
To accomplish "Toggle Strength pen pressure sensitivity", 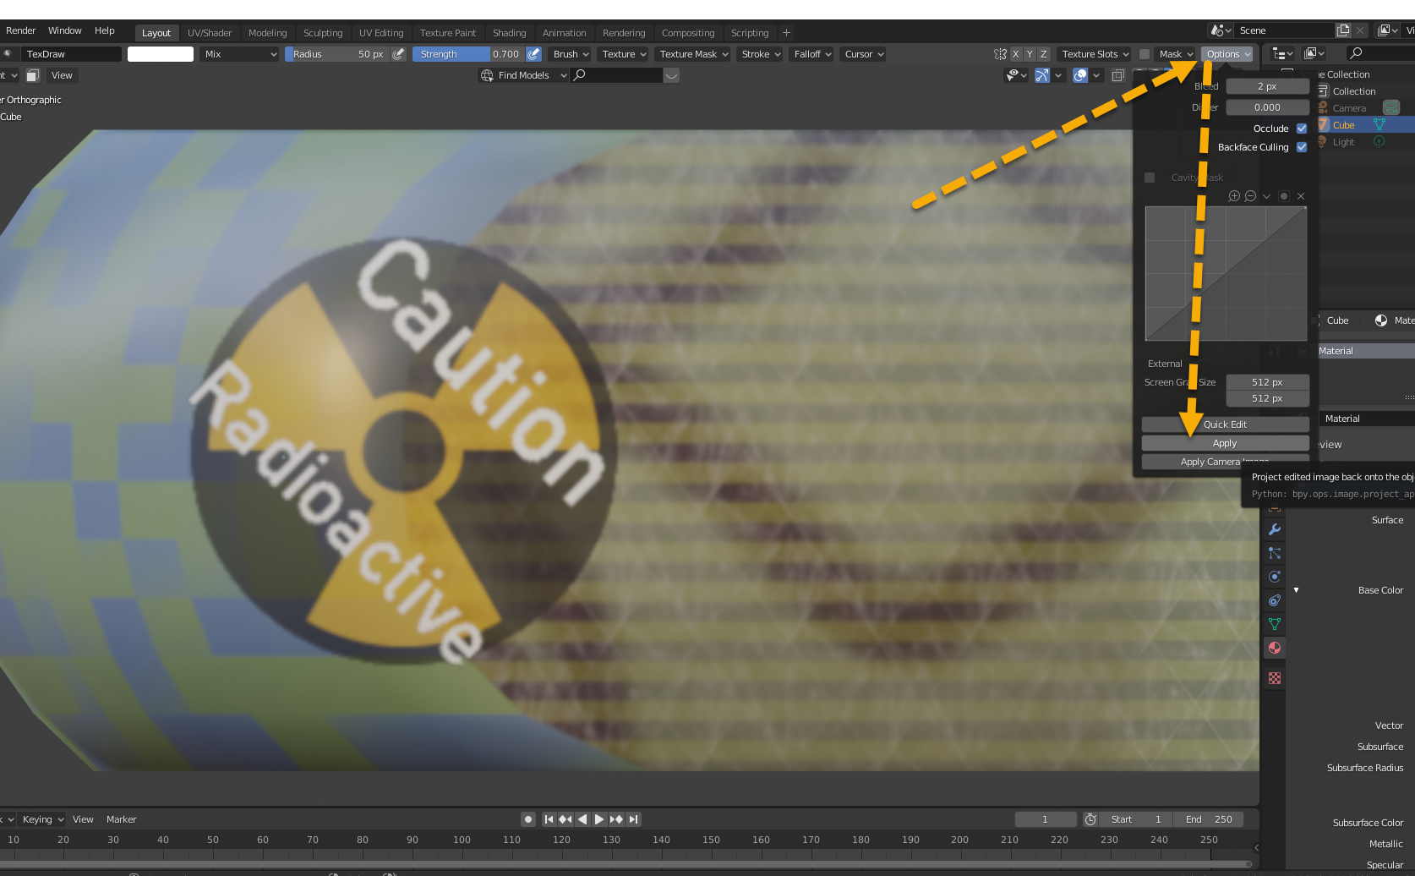I will click(533, 54).
